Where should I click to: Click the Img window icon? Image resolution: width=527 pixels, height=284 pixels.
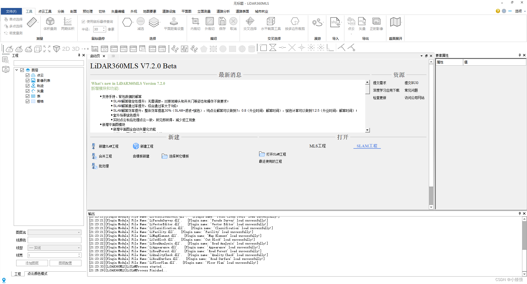pos(124,49)
